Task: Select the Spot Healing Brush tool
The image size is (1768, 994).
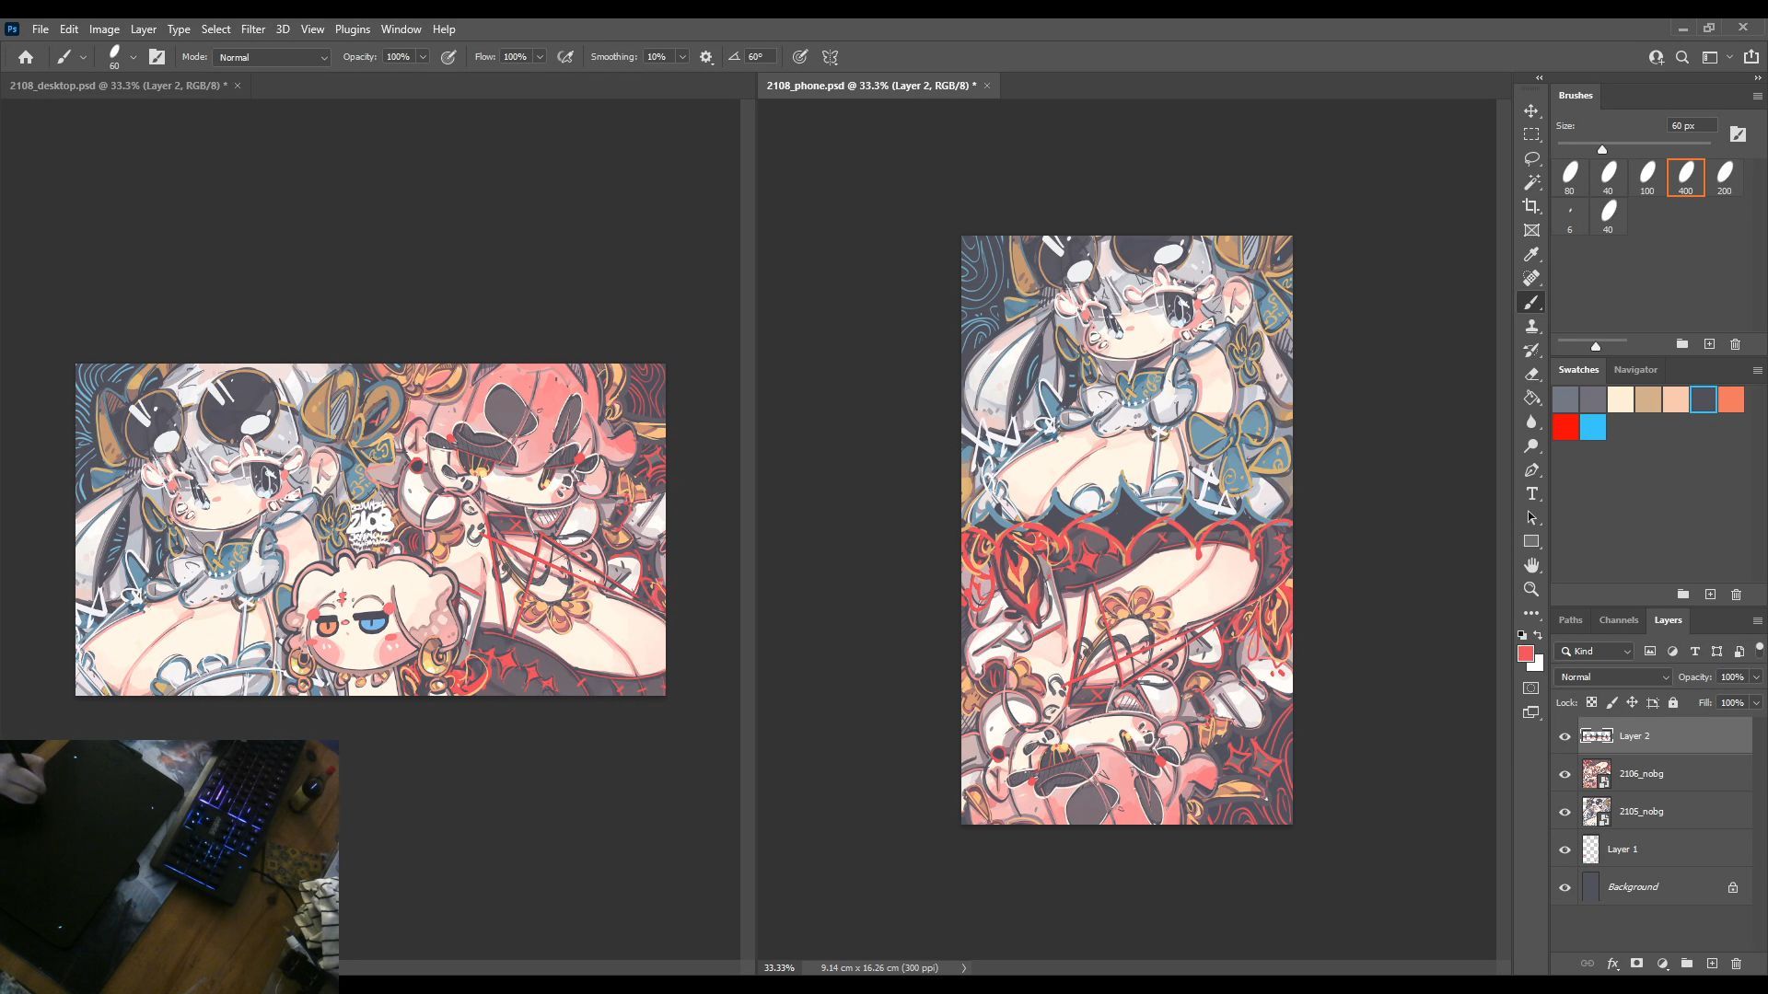Action: pos(1531,278)
